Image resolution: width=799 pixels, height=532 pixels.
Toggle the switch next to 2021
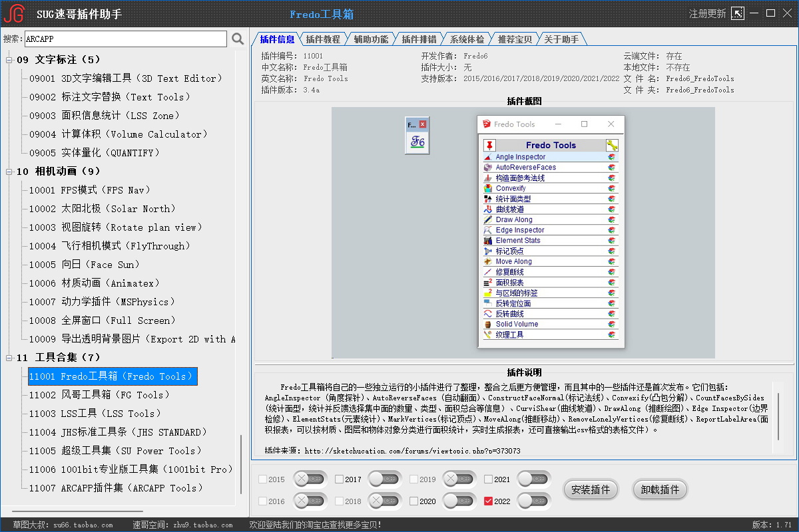pyautogui.click(x=535, y=479)
